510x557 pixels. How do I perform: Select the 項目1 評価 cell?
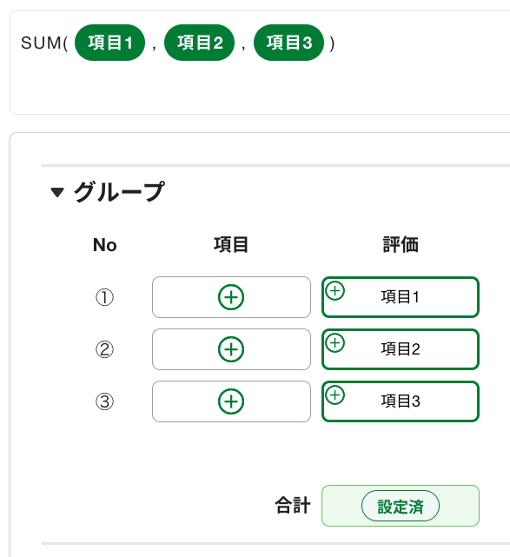click(401, 297)
